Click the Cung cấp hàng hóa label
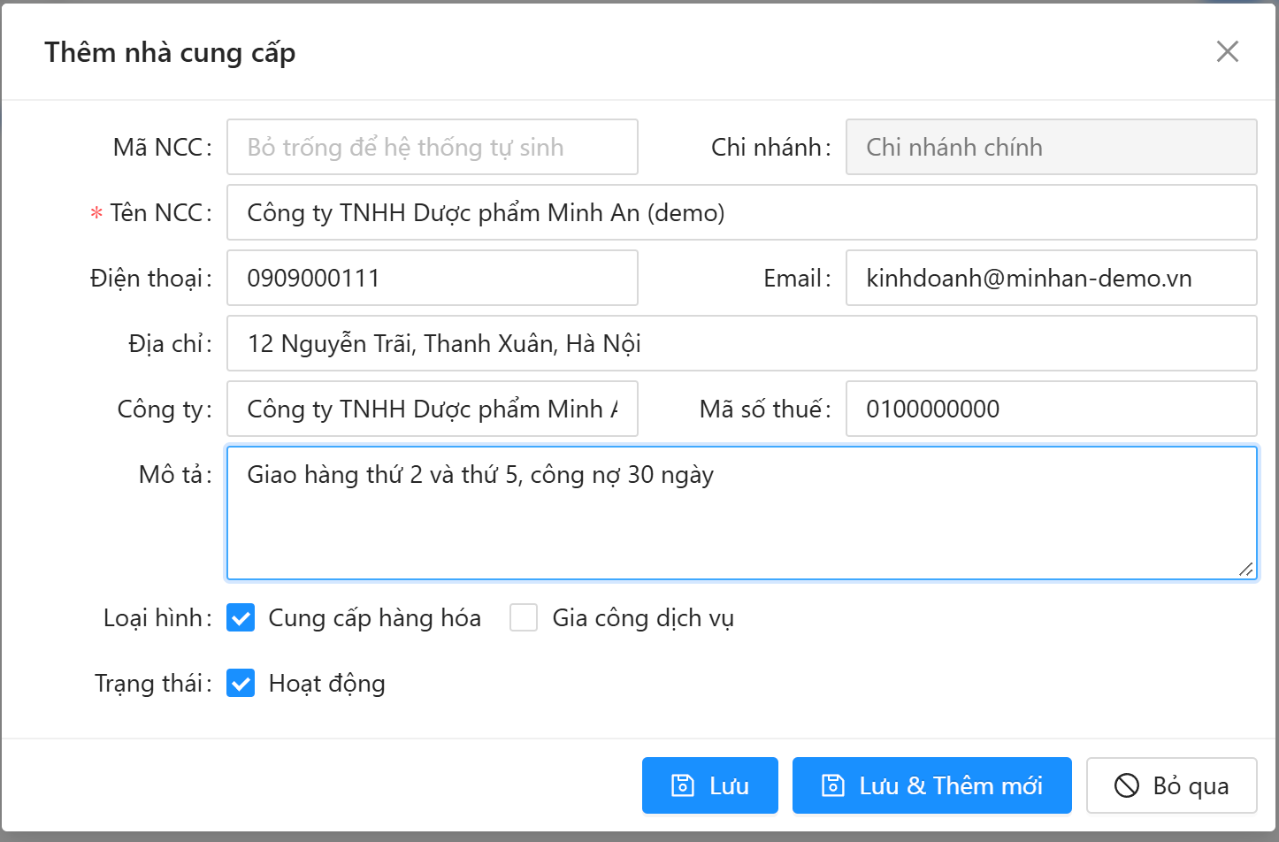The height and width of the screenshot is (842, 1279). (375, 617)
